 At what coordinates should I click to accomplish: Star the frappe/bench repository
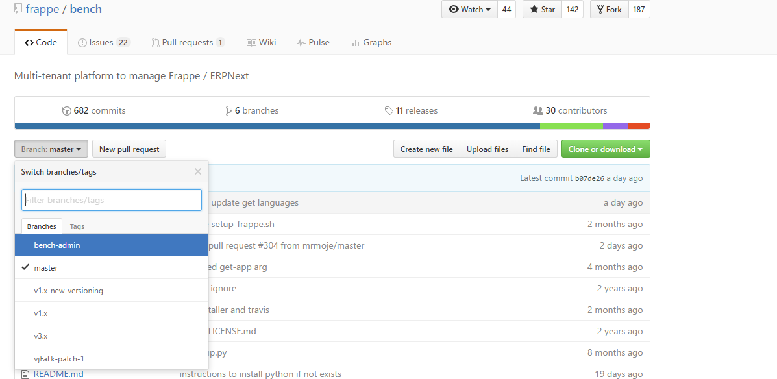543,10
